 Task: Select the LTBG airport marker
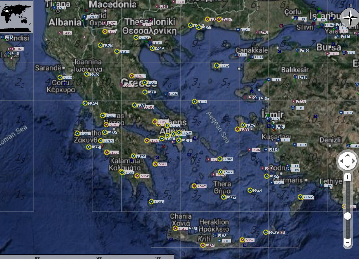pos(297,50)
